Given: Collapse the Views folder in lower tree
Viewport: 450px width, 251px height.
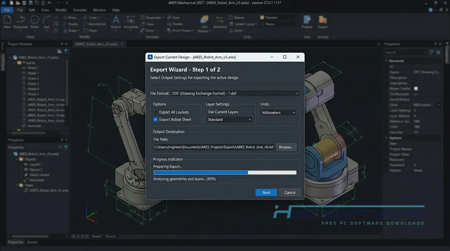Looking at the screenshot, I should pyautogui.click(x=17, y=185).
